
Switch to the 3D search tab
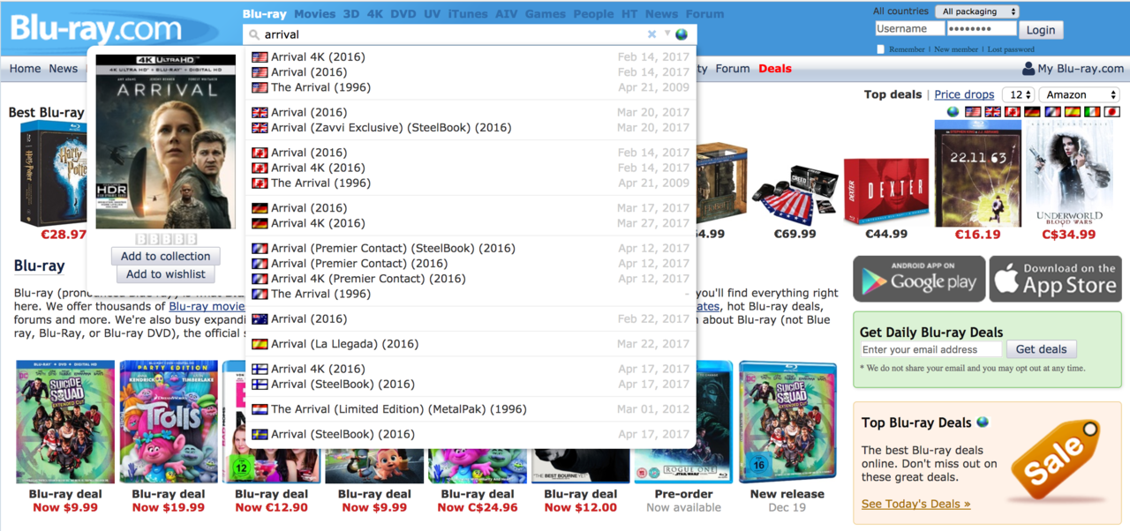(x=351, y=14)
